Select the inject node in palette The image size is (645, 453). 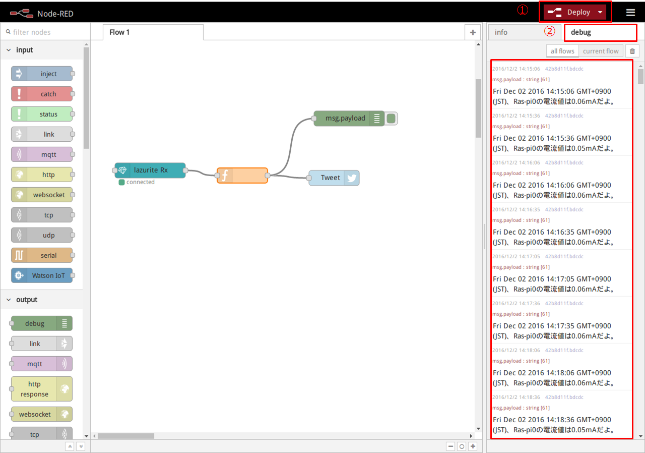click(42, 74)
